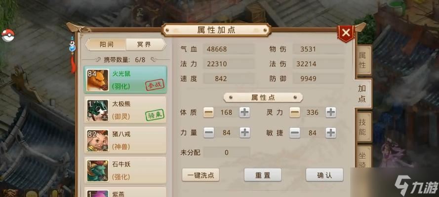Open the 属性 side tab
Image resolution: width=439 pixels, height=197 pixels.
point(362,60)
